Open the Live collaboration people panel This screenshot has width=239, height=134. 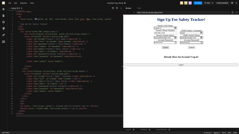[x=4, y=41]
